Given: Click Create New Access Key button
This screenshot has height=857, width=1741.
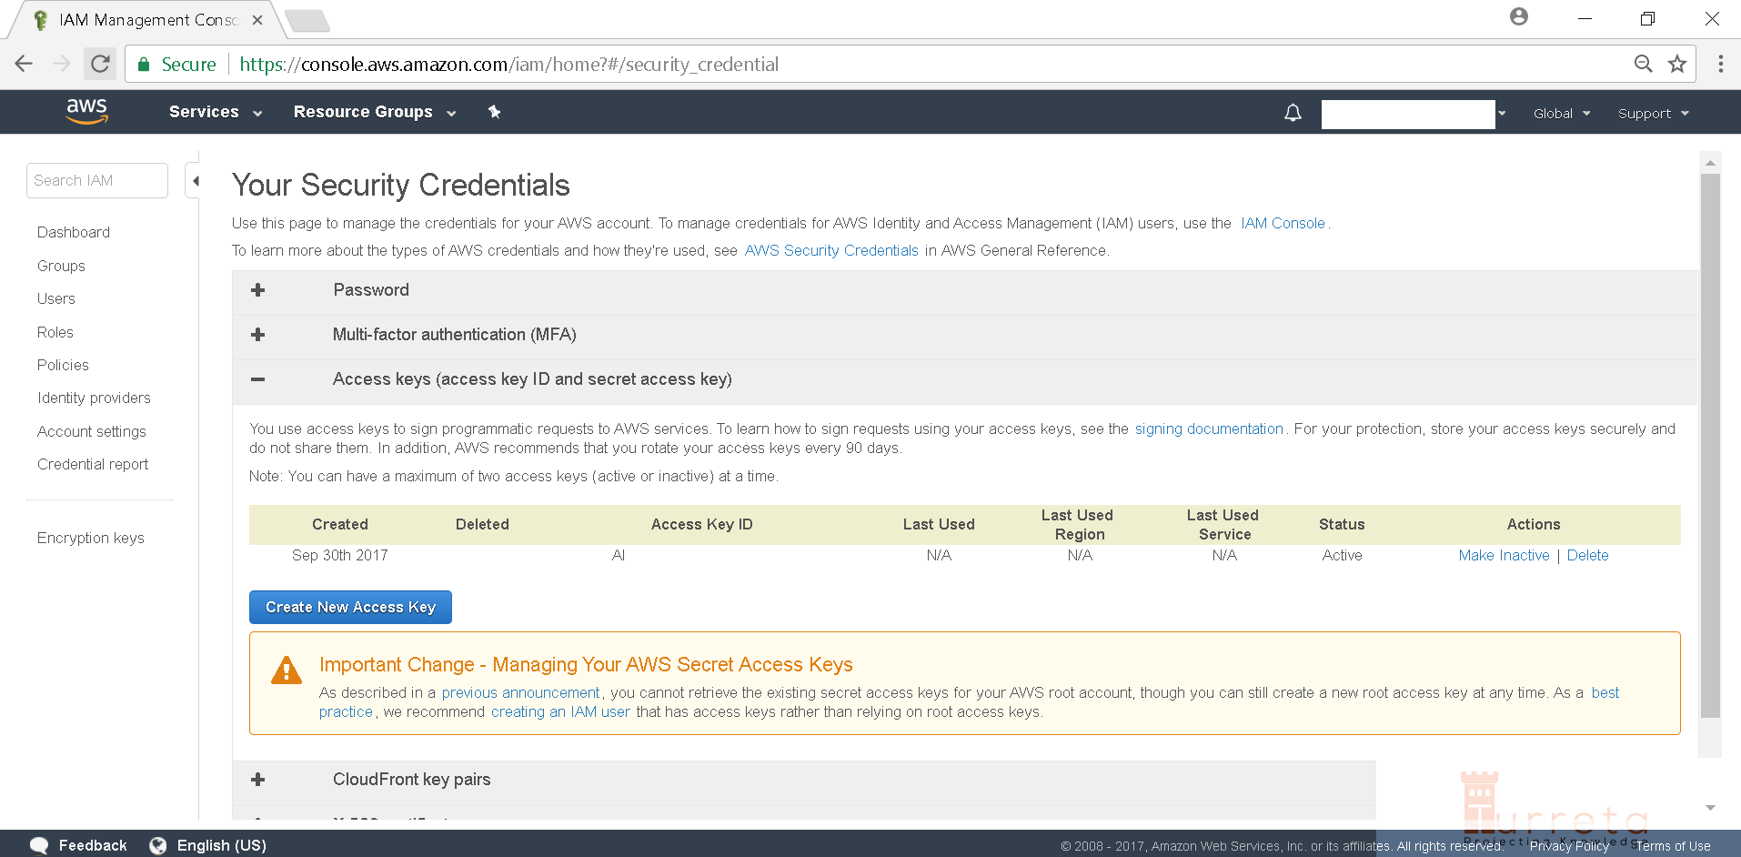Looking at the screenshot, I should 350,607.
